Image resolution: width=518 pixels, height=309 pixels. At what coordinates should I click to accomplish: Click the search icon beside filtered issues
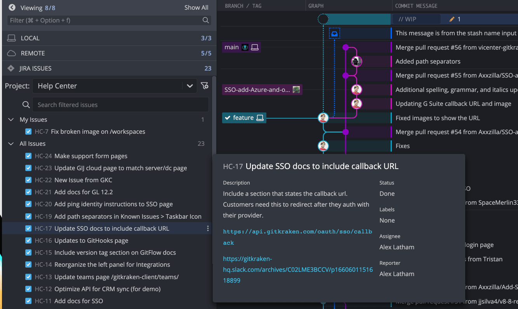26,105
